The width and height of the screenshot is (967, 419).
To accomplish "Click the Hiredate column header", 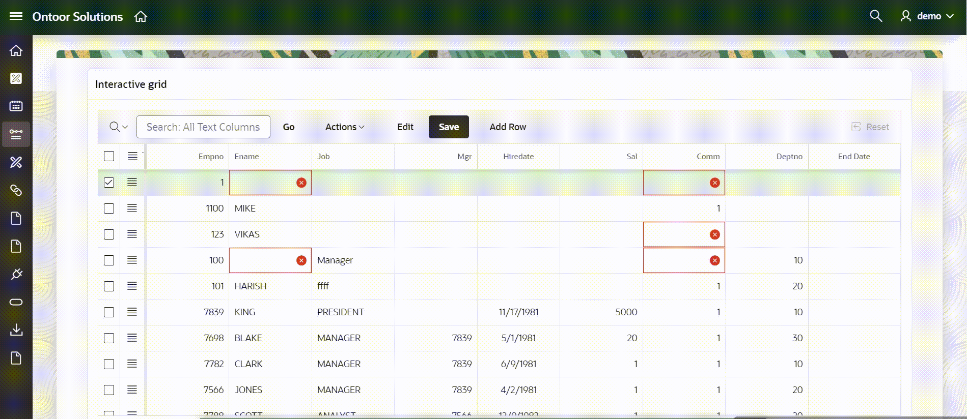I will (518, 157).
